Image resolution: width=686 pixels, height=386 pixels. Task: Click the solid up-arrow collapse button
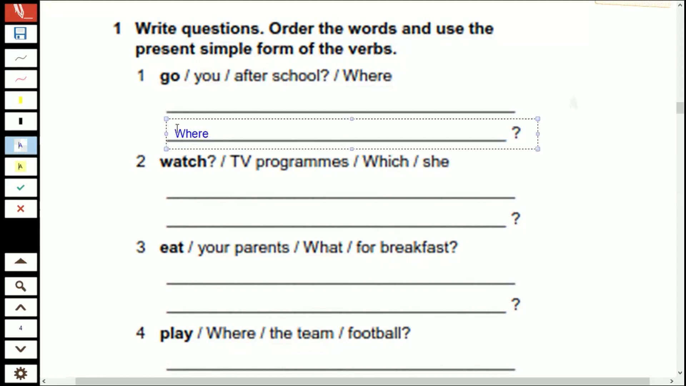pyautogui.click(x=21, y=262)
